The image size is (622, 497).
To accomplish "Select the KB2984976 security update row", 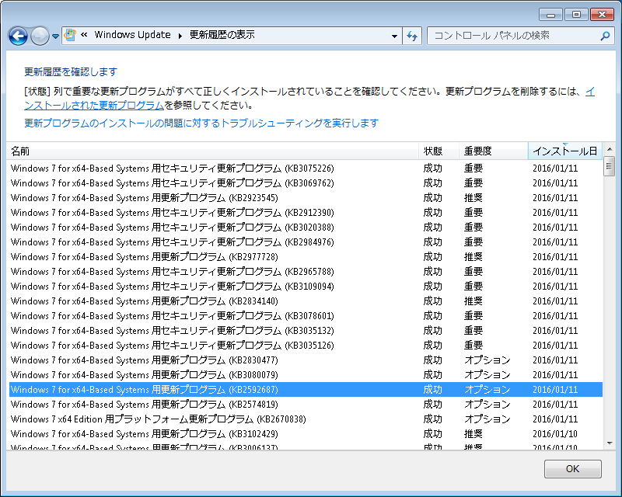I will coord(306,242).
